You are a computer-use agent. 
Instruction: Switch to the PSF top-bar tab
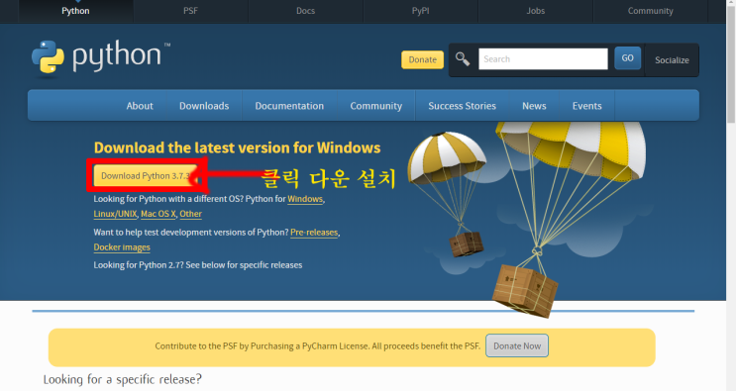click(190, 11)
